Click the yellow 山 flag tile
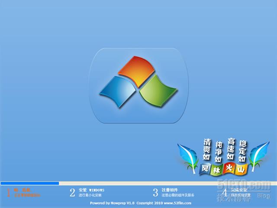 [241, 169]
